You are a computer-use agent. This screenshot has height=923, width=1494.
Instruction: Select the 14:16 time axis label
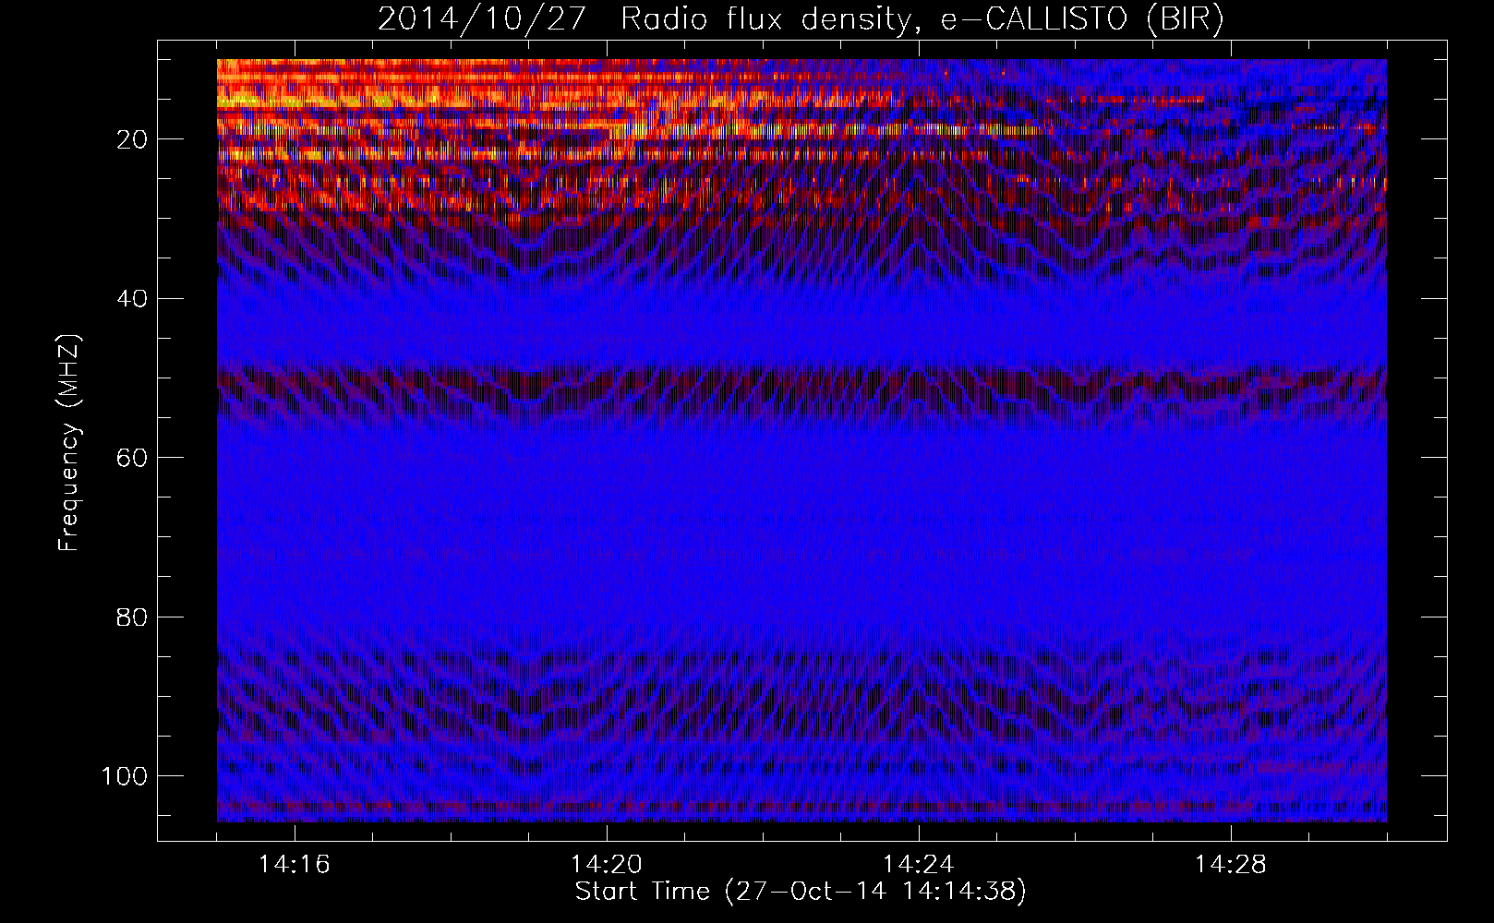(295, 865)
